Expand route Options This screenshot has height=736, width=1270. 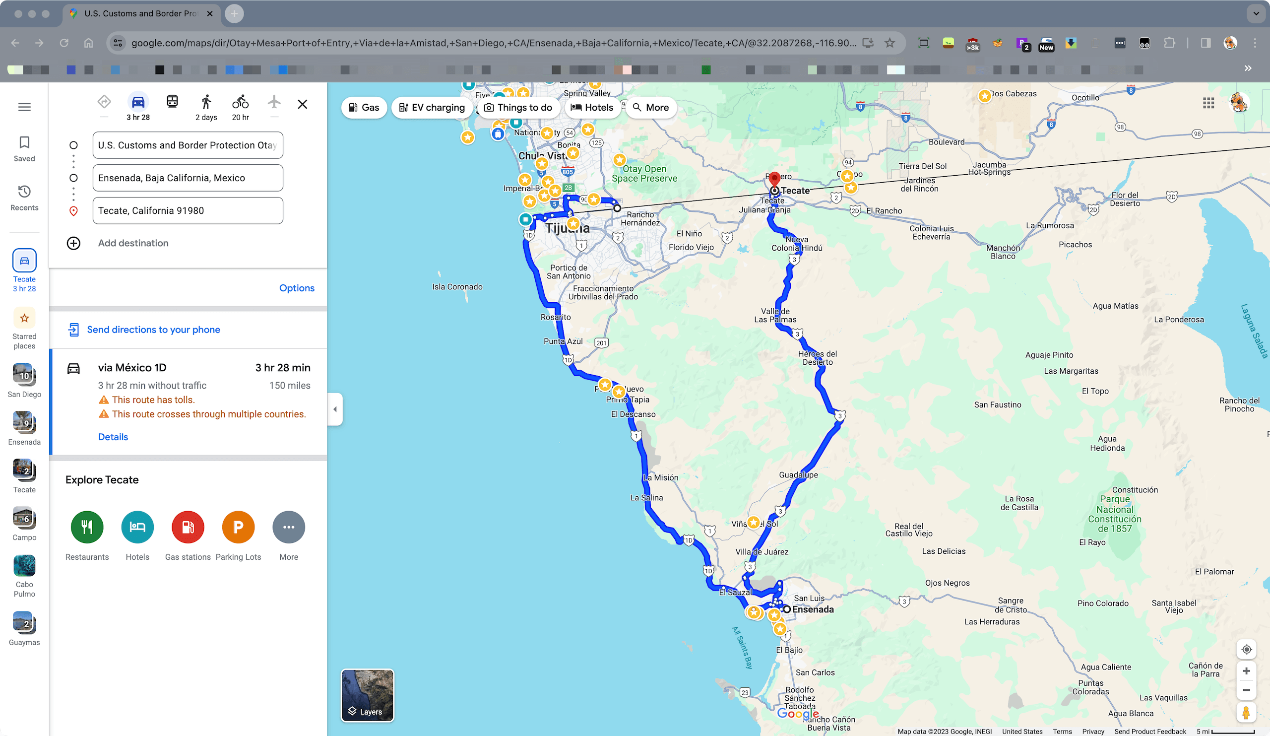296,288
